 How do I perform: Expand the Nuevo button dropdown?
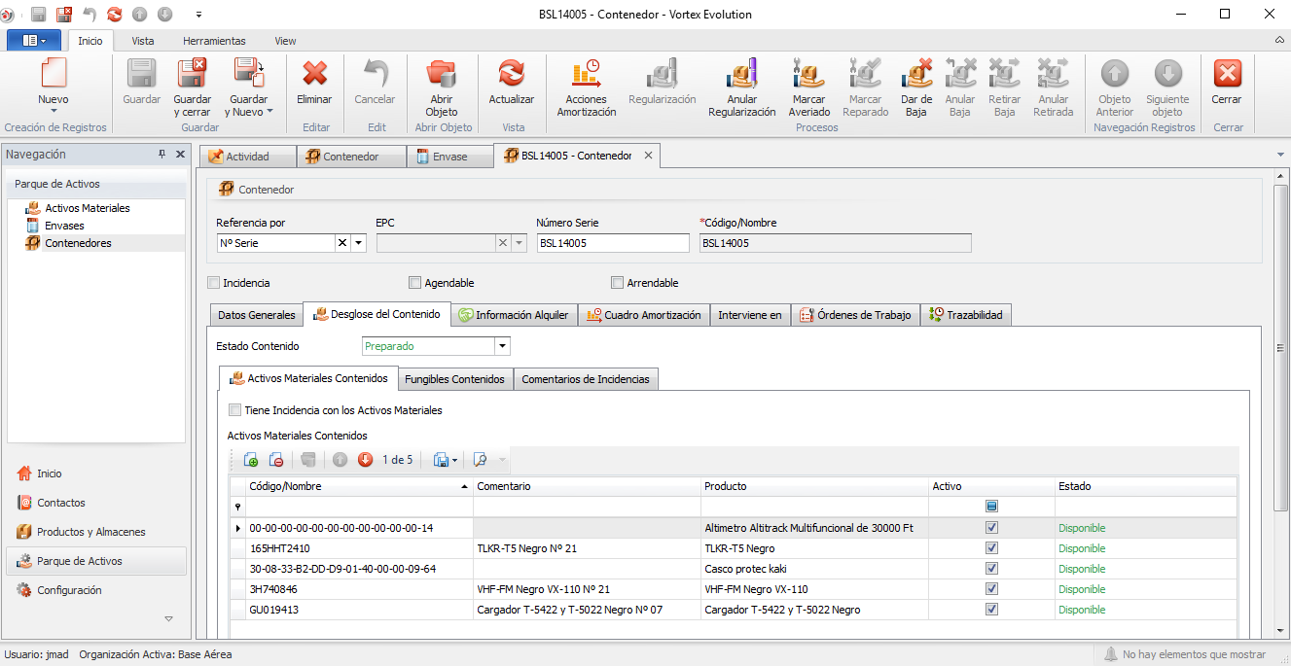[54, 112]
